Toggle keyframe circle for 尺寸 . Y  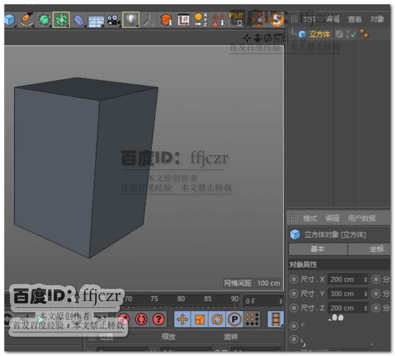(294, 294)
